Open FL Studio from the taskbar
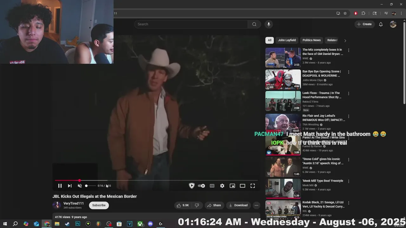406x228 pixels. coord(99,224)
